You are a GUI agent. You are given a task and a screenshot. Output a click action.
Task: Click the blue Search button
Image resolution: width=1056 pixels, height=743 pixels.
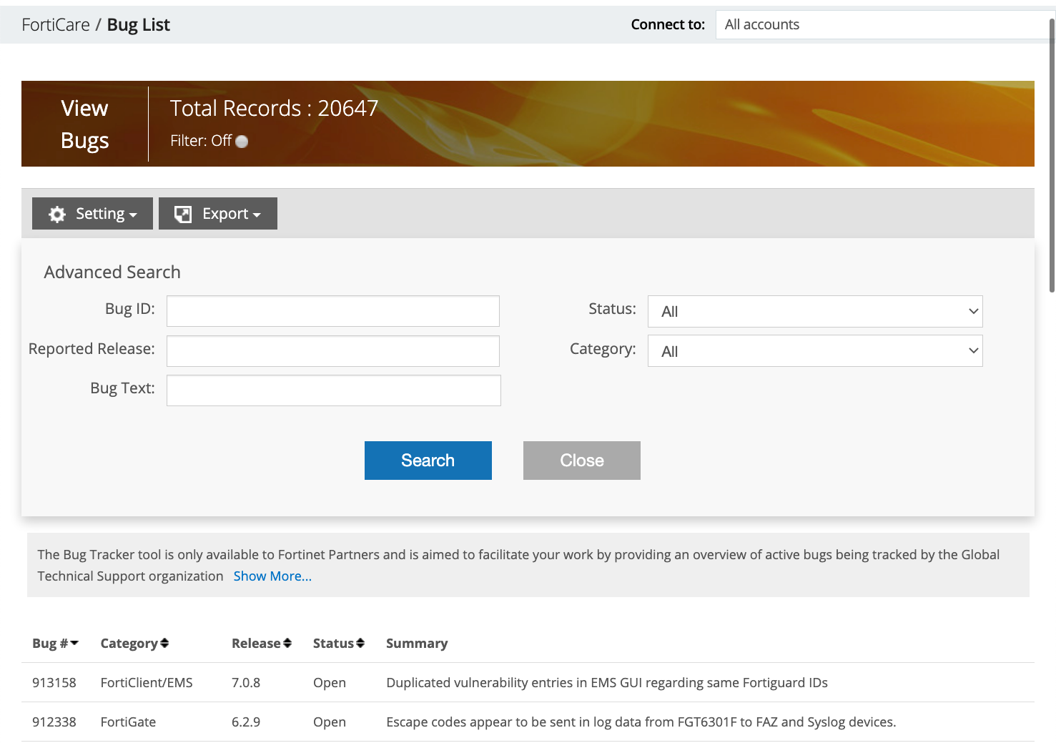[428, 461]
